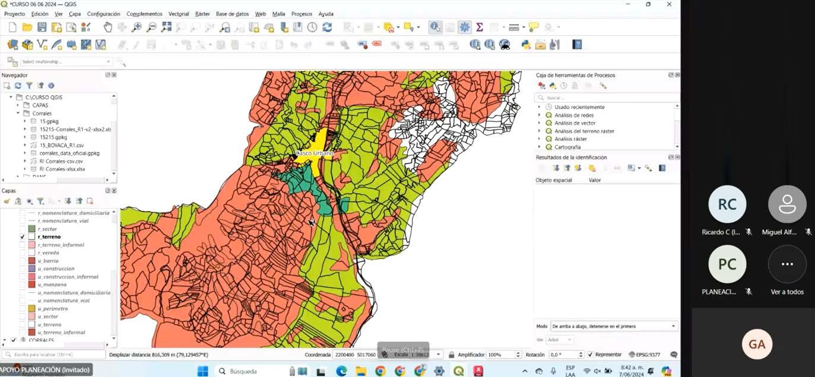
Task: Uncheck the r_terreno layer checkbox
Action: pos(23,237)
